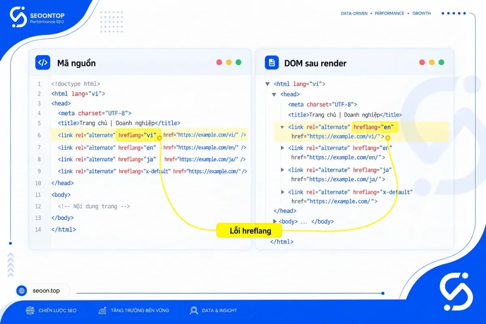
Task: Click the PERFORMANCE text at the top right
Action: tap(389, 13)
